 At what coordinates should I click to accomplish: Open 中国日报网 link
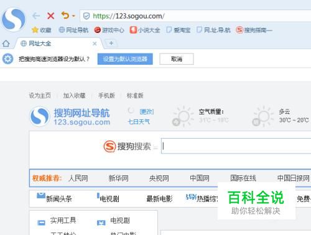tap(293, 178)
